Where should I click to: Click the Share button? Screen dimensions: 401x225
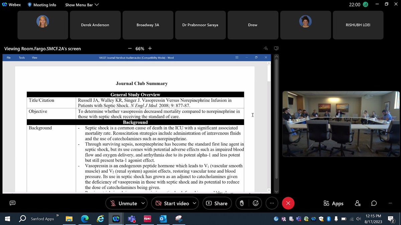(x=217, y=203)
